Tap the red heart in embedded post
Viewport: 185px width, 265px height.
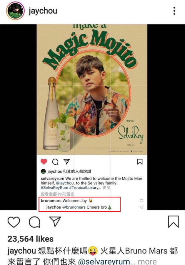[x=44, y=162]
